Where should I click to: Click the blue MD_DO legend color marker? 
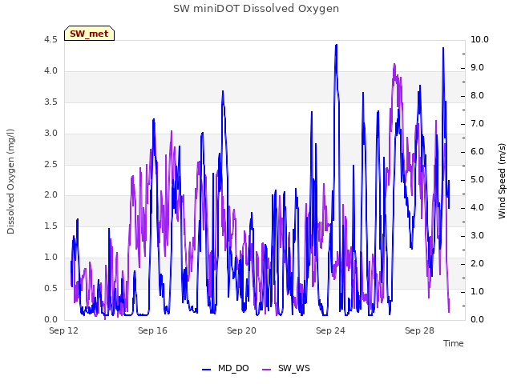pos(207,370)
